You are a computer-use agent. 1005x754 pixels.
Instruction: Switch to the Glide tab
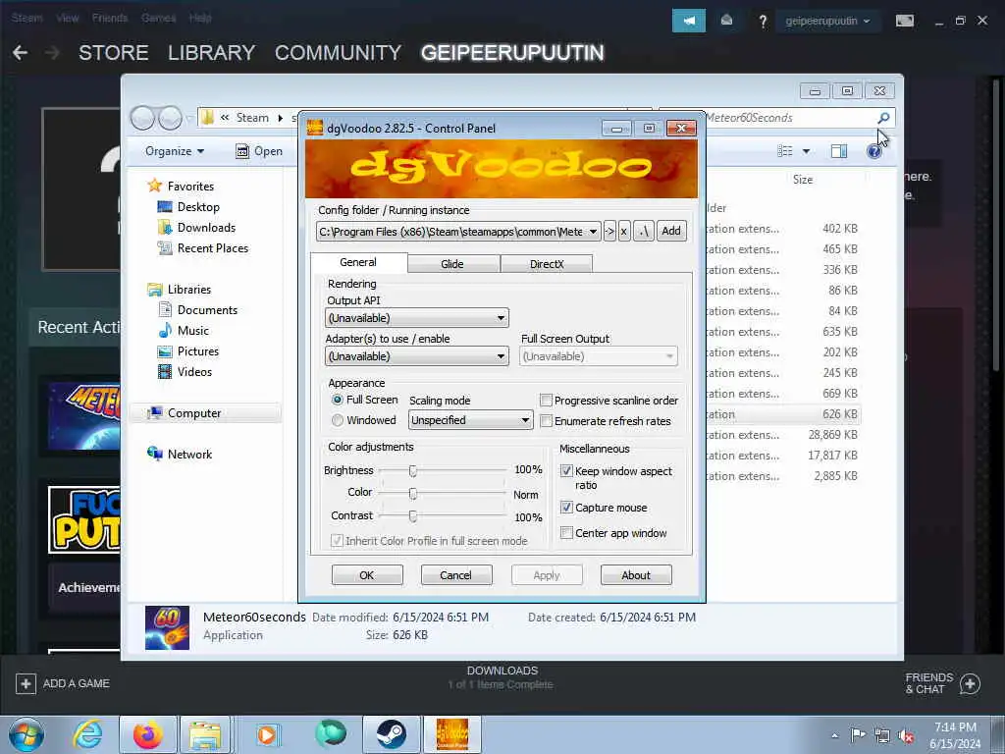[x=451, y=263]
